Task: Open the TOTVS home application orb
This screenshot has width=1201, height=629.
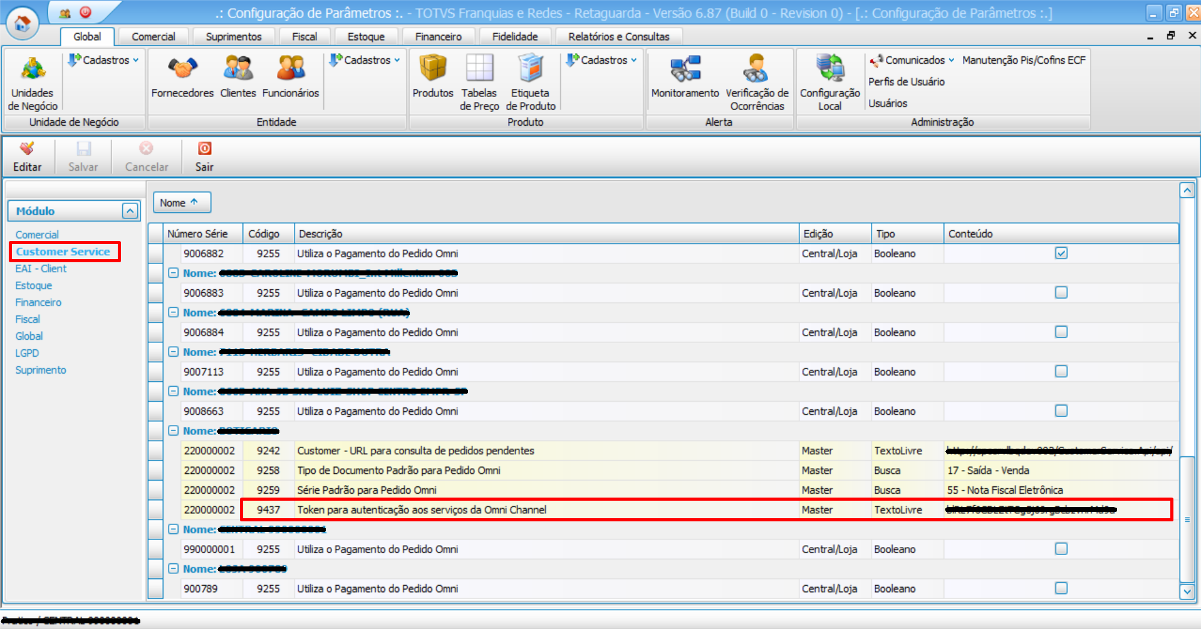Action: point(23,24)
